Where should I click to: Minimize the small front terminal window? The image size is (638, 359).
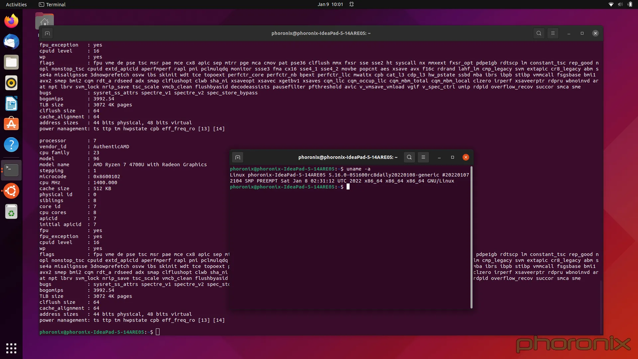[439, 157]
